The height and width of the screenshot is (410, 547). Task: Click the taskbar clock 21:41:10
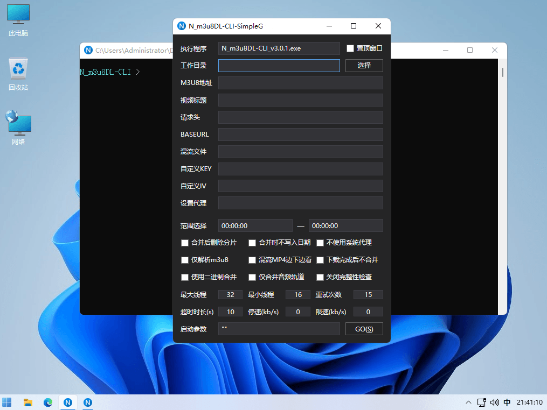pos(529,402)
